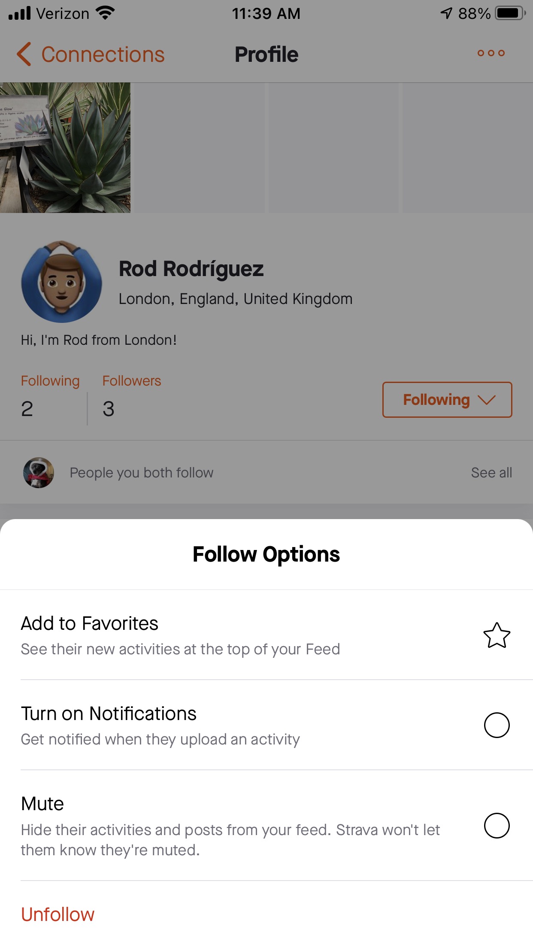The image size is (533, 948).
Task: Open the agave plant photo thumbnail
Action: 65,148
